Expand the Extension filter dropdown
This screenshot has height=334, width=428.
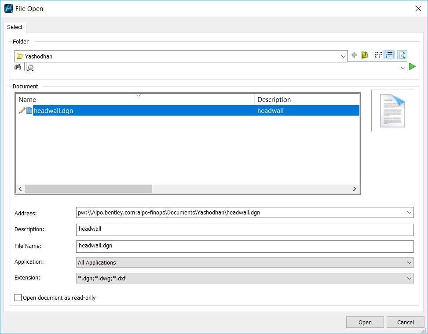coord(409,278)
